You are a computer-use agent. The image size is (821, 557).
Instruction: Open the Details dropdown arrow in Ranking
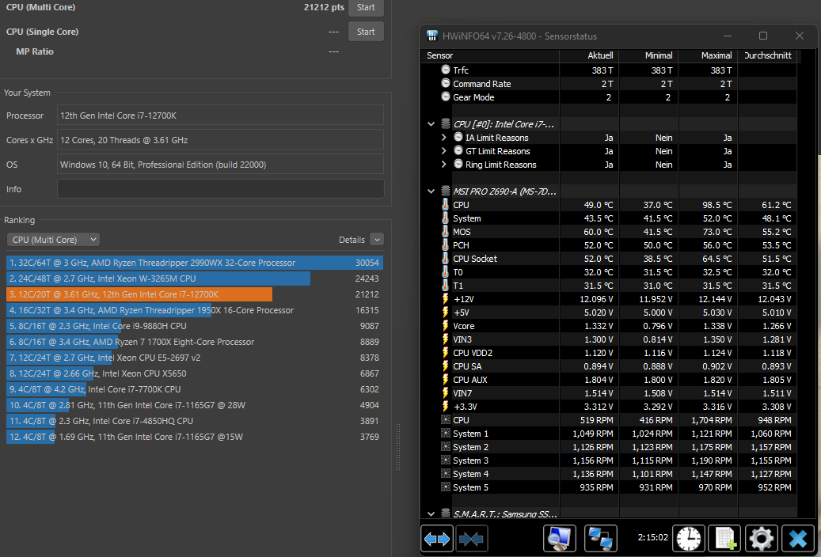377,239
